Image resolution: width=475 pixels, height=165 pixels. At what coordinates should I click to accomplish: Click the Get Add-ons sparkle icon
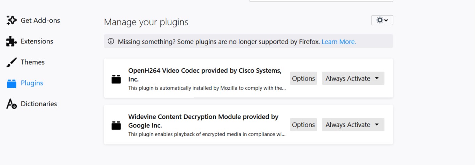[x=12, y=20]
